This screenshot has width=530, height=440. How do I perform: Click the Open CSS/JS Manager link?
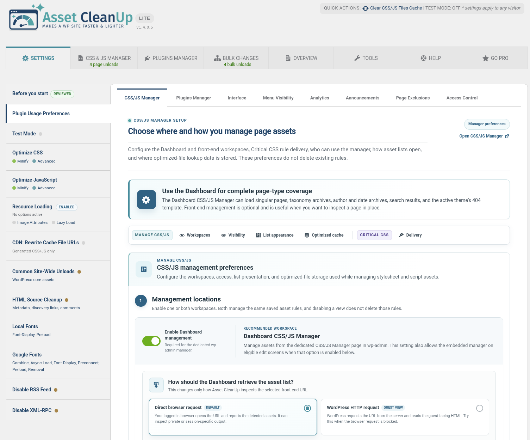coord(481,136)
